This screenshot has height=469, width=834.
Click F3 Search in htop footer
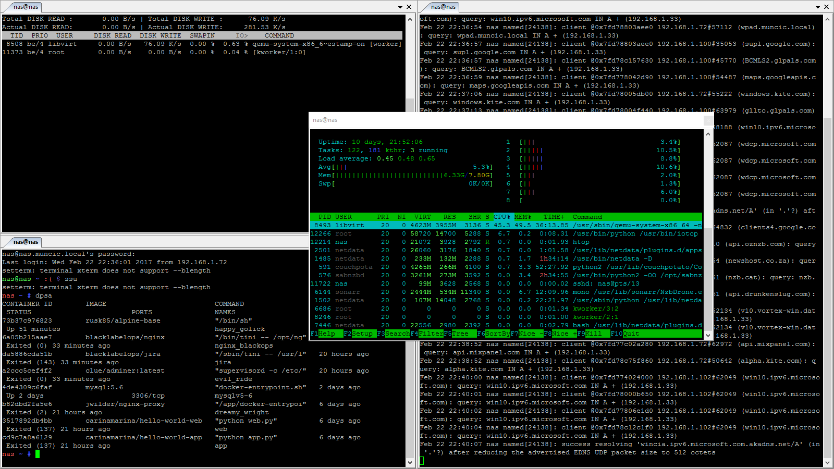tap(394, 334)
